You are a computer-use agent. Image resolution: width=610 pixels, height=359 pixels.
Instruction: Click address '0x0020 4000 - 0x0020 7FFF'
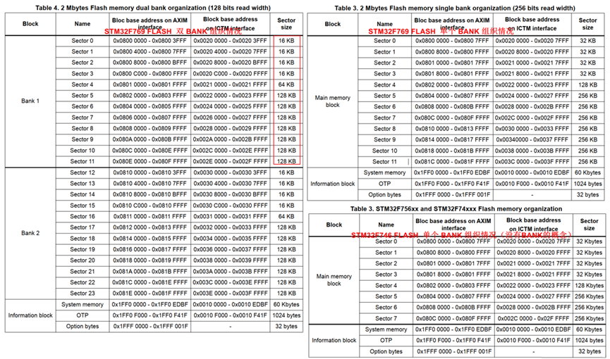point(231,51)
